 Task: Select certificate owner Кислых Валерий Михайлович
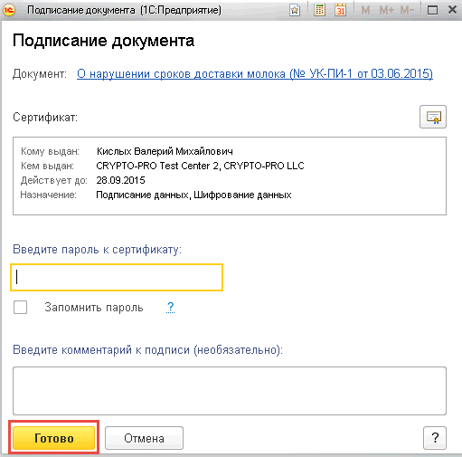pos(165,151)
